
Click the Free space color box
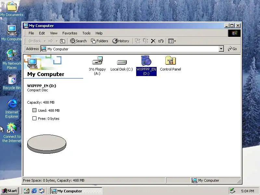(34, 118)
